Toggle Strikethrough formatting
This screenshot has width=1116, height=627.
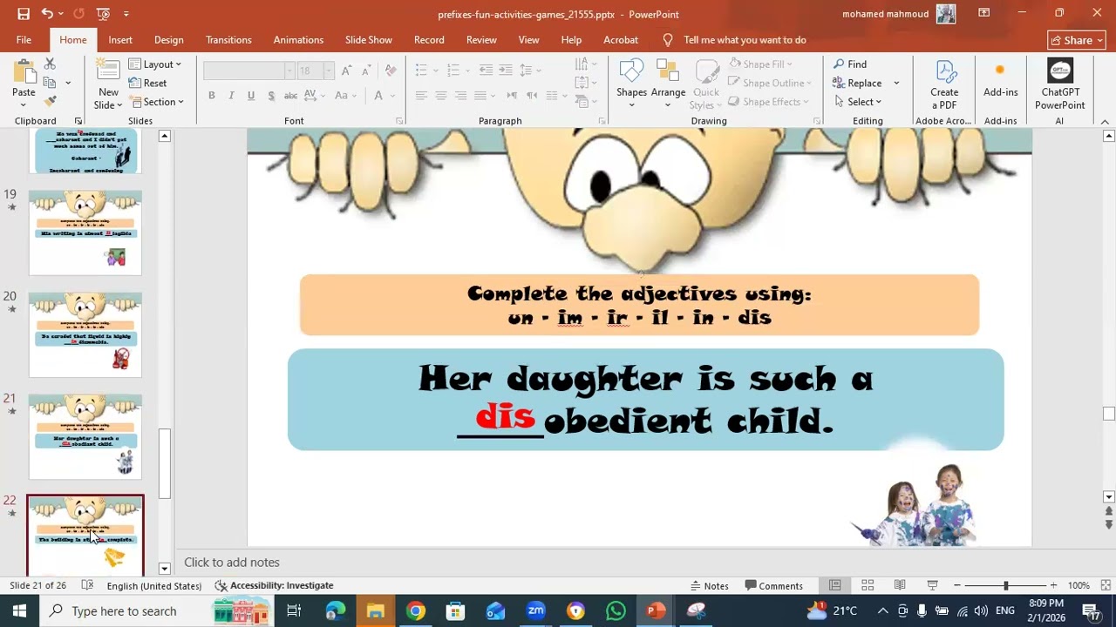pyautogui.click(x=290, y=95)
